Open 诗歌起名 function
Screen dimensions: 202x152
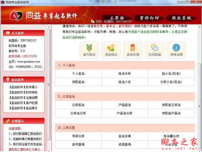(x=78, y=82)
